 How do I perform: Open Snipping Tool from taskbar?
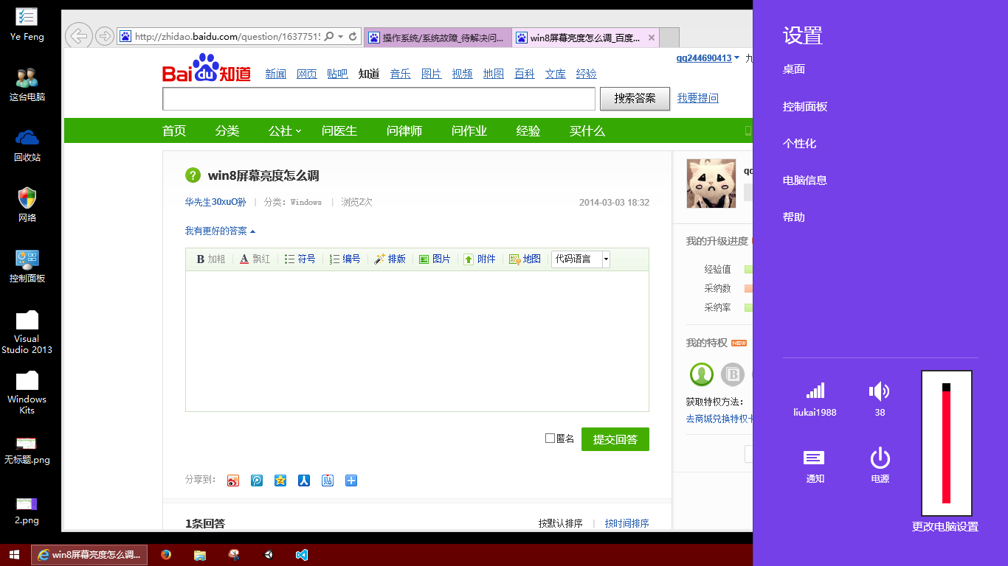pos(234,555)
